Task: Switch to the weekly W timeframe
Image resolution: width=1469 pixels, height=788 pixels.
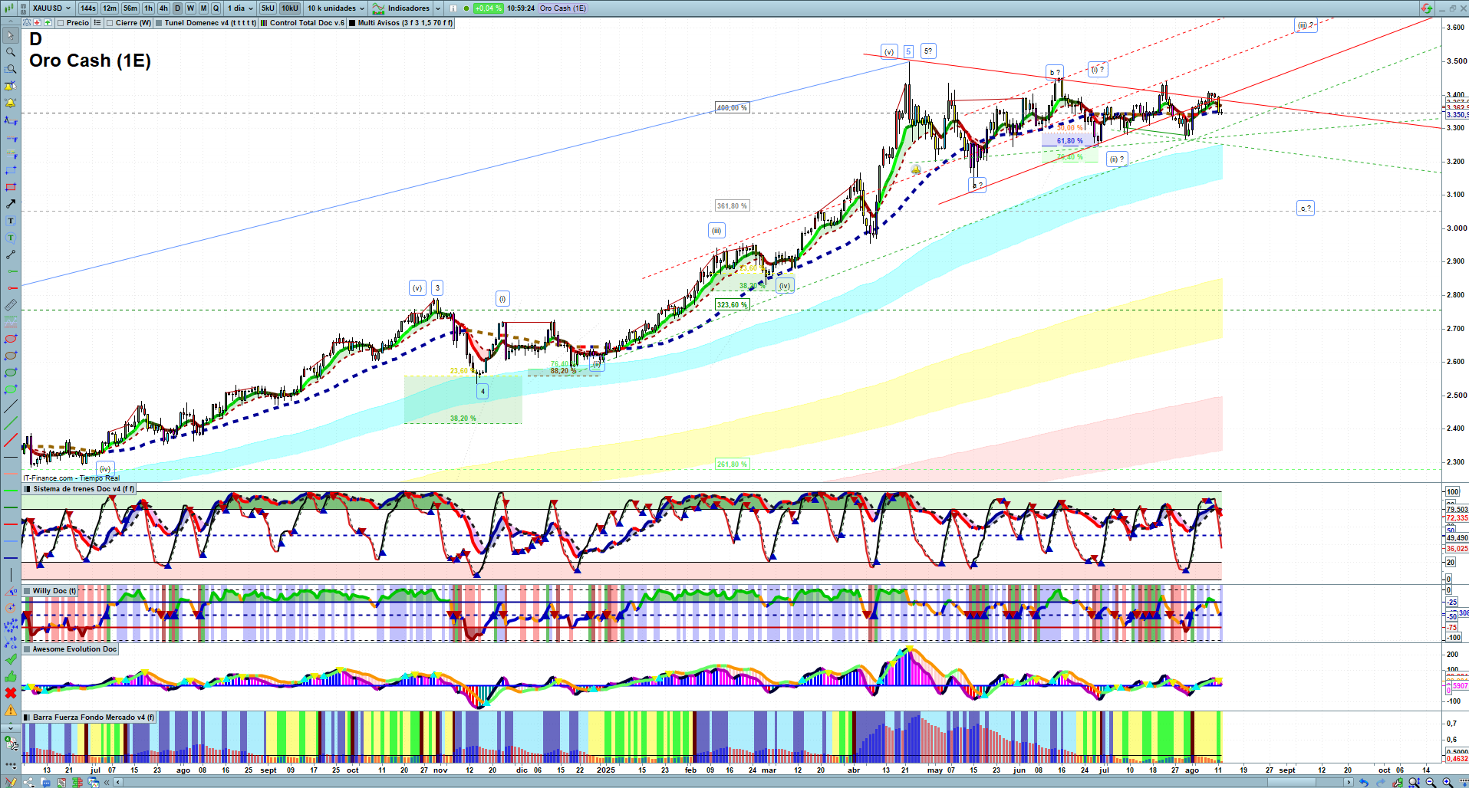Action: pos(190,8)
